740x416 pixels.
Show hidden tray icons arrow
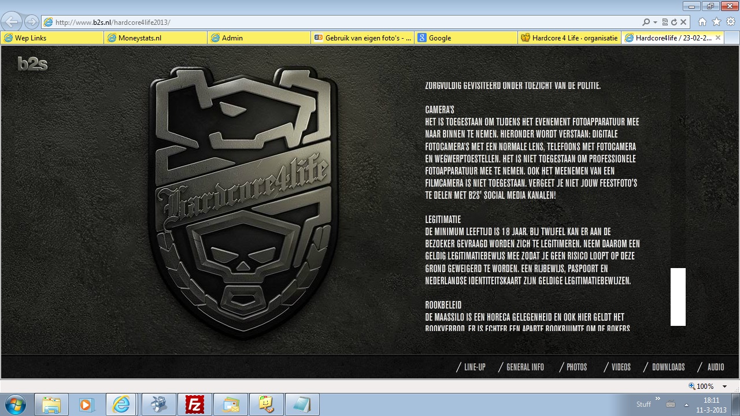point(686,404)
